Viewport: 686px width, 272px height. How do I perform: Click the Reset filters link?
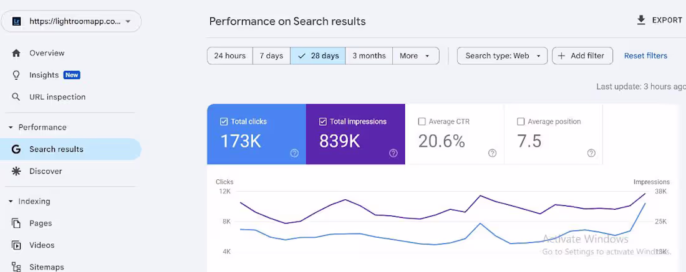(x=645, y=56)
